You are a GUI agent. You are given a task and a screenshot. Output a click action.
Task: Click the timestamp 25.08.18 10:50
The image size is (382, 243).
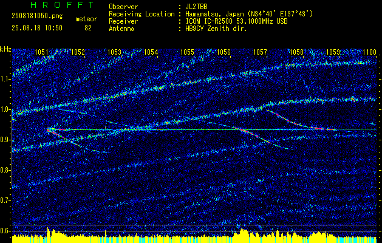pos(37,28)
